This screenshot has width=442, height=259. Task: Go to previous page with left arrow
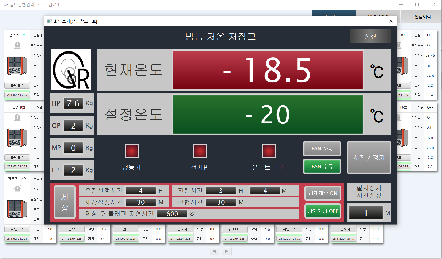click(214, 251)
